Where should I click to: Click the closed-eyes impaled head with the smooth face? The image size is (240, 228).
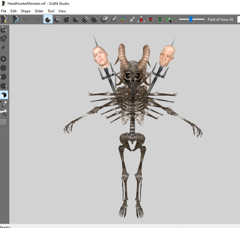click(101, 57)
